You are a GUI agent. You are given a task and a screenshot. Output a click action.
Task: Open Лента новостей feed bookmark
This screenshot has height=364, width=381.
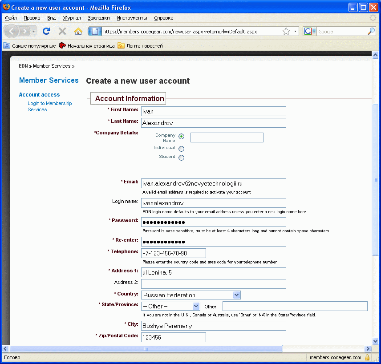[x=140, y=46]
